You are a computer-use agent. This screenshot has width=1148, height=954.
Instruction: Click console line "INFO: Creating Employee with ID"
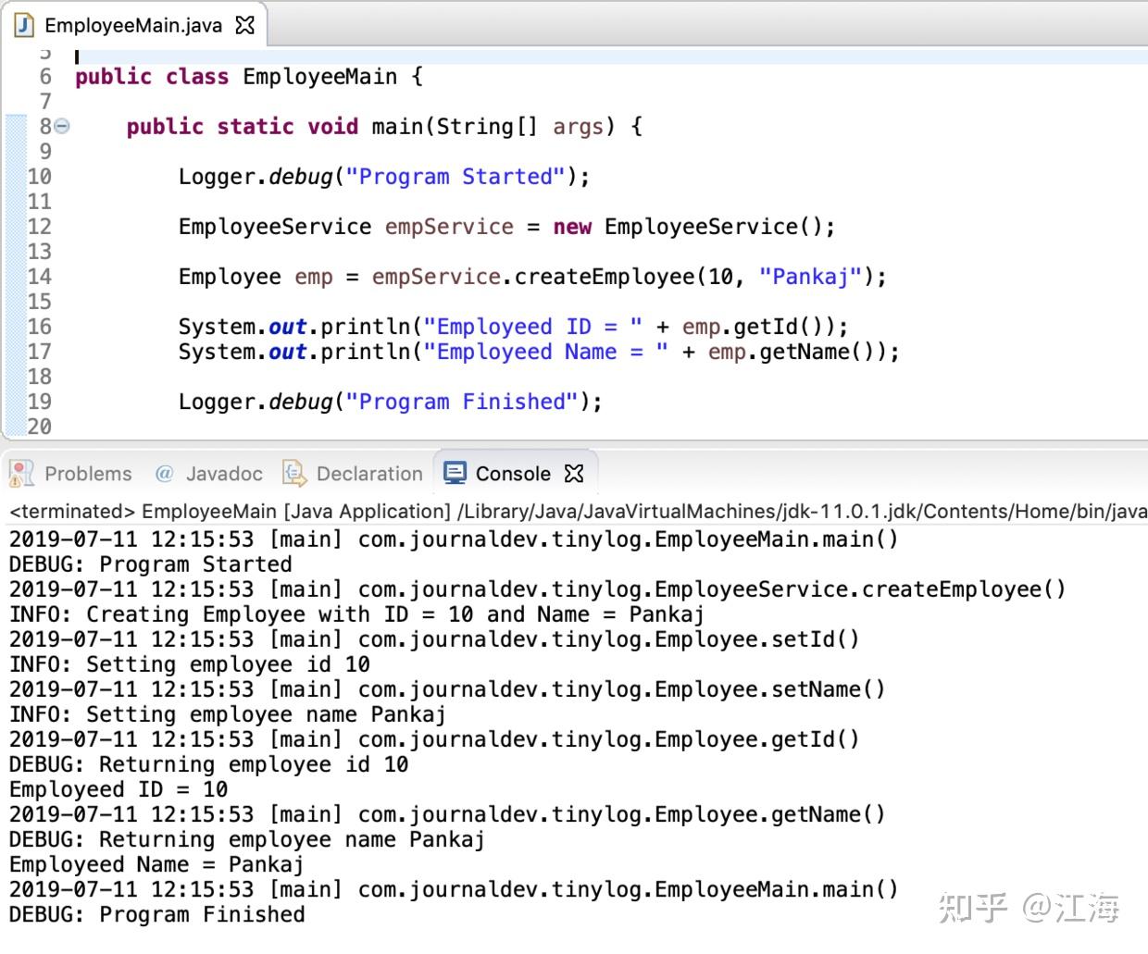pos(357,614)
